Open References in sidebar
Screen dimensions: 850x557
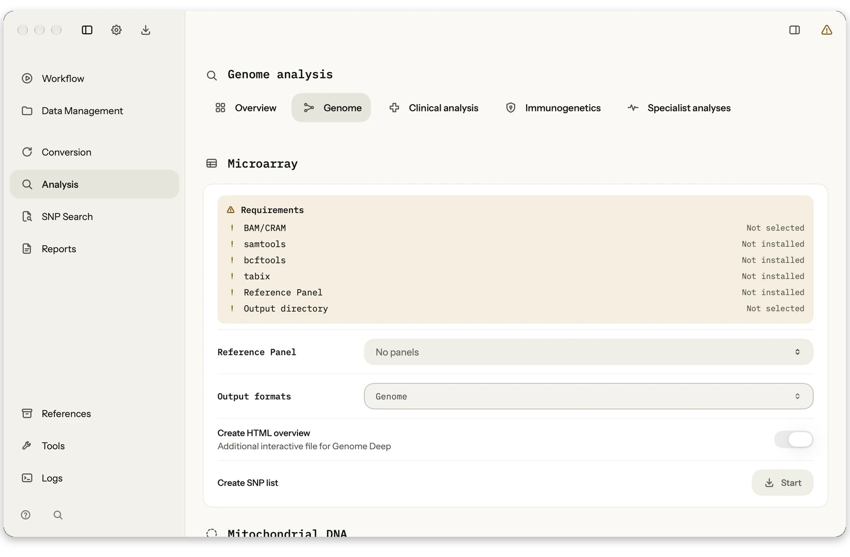point(94,413)
